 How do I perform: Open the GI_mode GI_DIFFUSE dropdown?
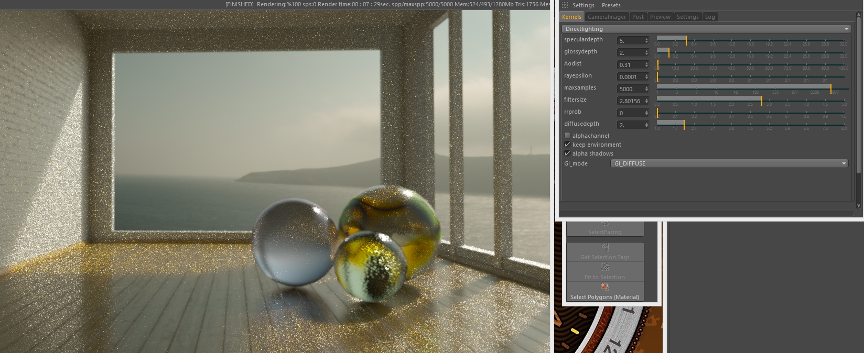(729, 163)
